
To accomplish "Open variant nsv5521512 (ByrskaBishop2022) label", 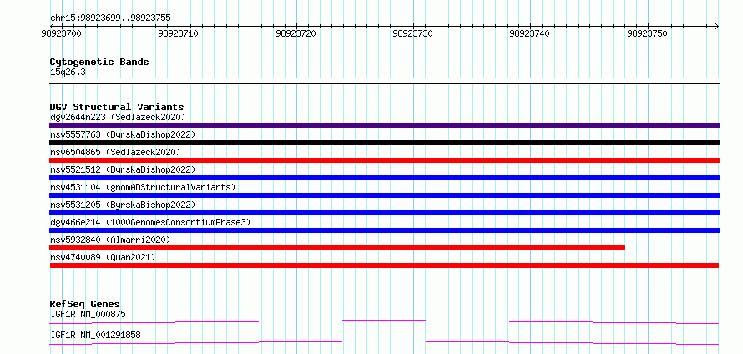I will click(123, 169).
